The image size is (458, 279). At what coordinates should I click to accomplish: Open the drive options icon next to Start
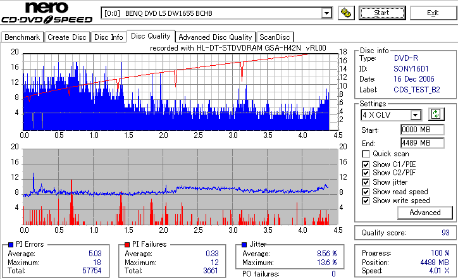pos(346,13)
